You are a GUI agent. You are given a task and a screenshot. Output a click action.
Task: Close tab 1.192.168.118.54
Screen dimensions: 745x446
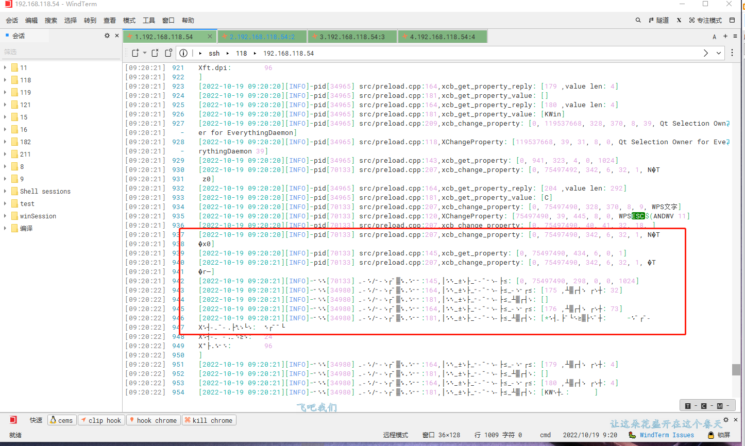tap(210, 37)
